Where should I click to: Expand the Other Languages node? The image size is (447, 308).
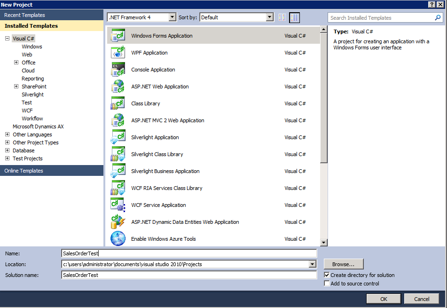7,134
